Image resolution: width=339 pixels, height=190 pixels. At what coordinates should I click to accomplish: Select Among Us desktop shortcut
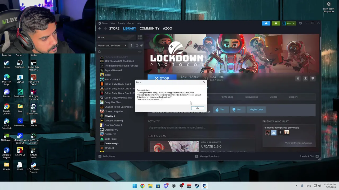click(20, 152)
